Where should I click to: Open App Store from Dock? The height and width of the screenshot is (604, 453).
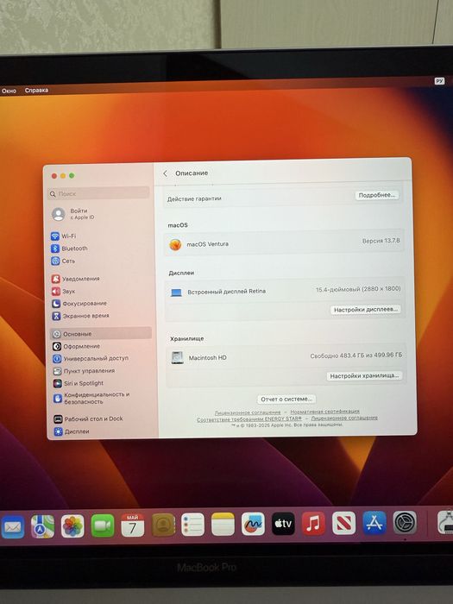point(374,523)
